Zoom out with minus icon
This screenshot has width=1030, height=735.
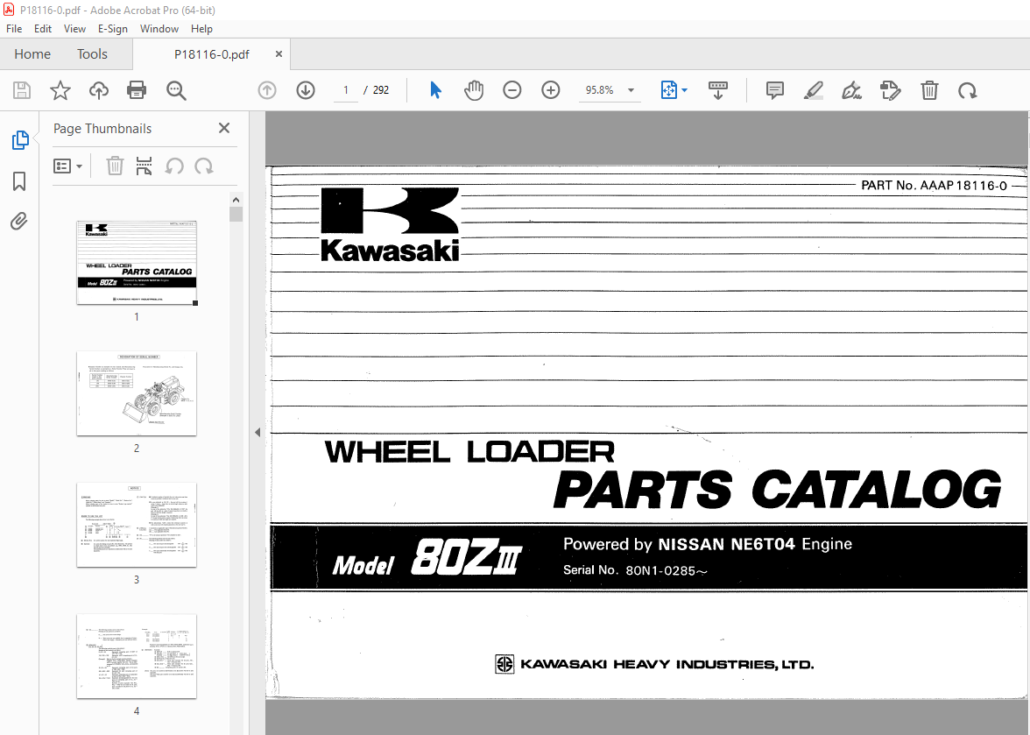[x=511, y=90]
